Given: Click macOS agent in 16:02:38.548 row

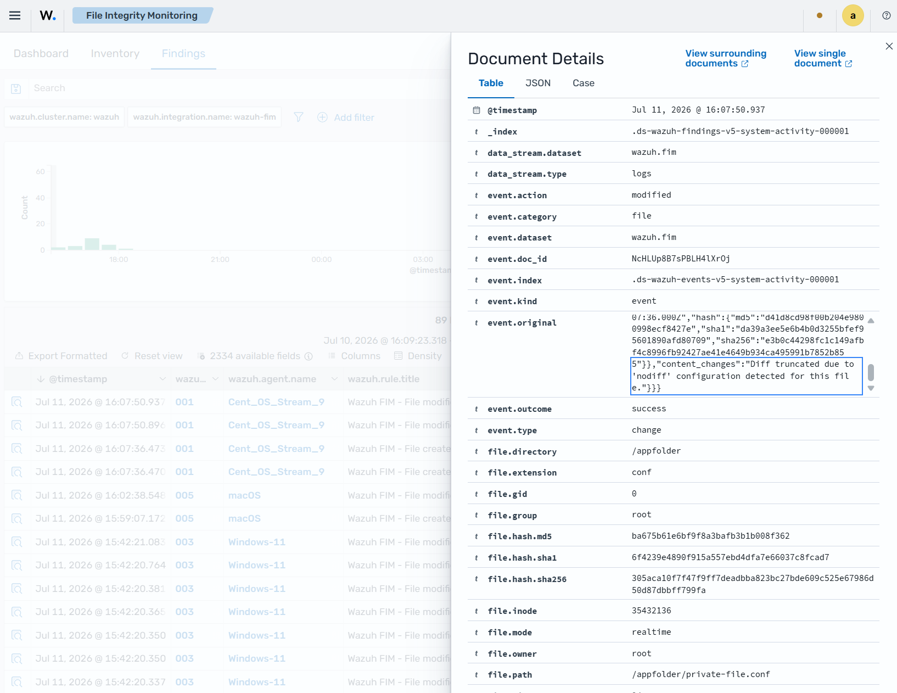Looking at the screenshot, I should 244,495.
